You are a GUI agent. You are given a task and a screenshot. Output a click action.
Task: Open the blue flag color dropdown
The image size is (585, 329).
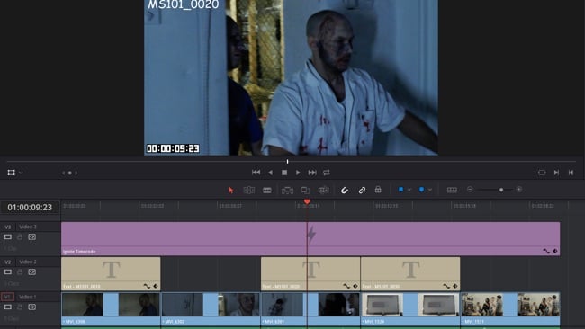pos(409,190)
